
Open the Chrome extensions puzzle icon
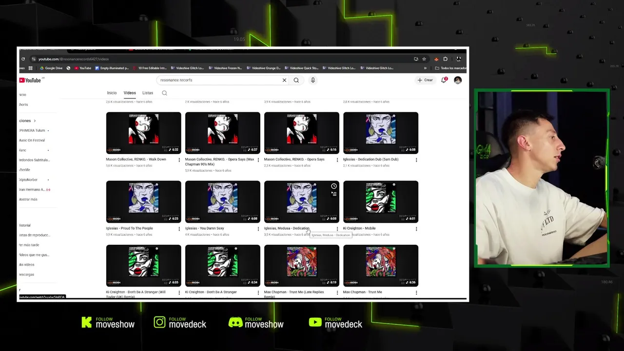pos(445,59)
